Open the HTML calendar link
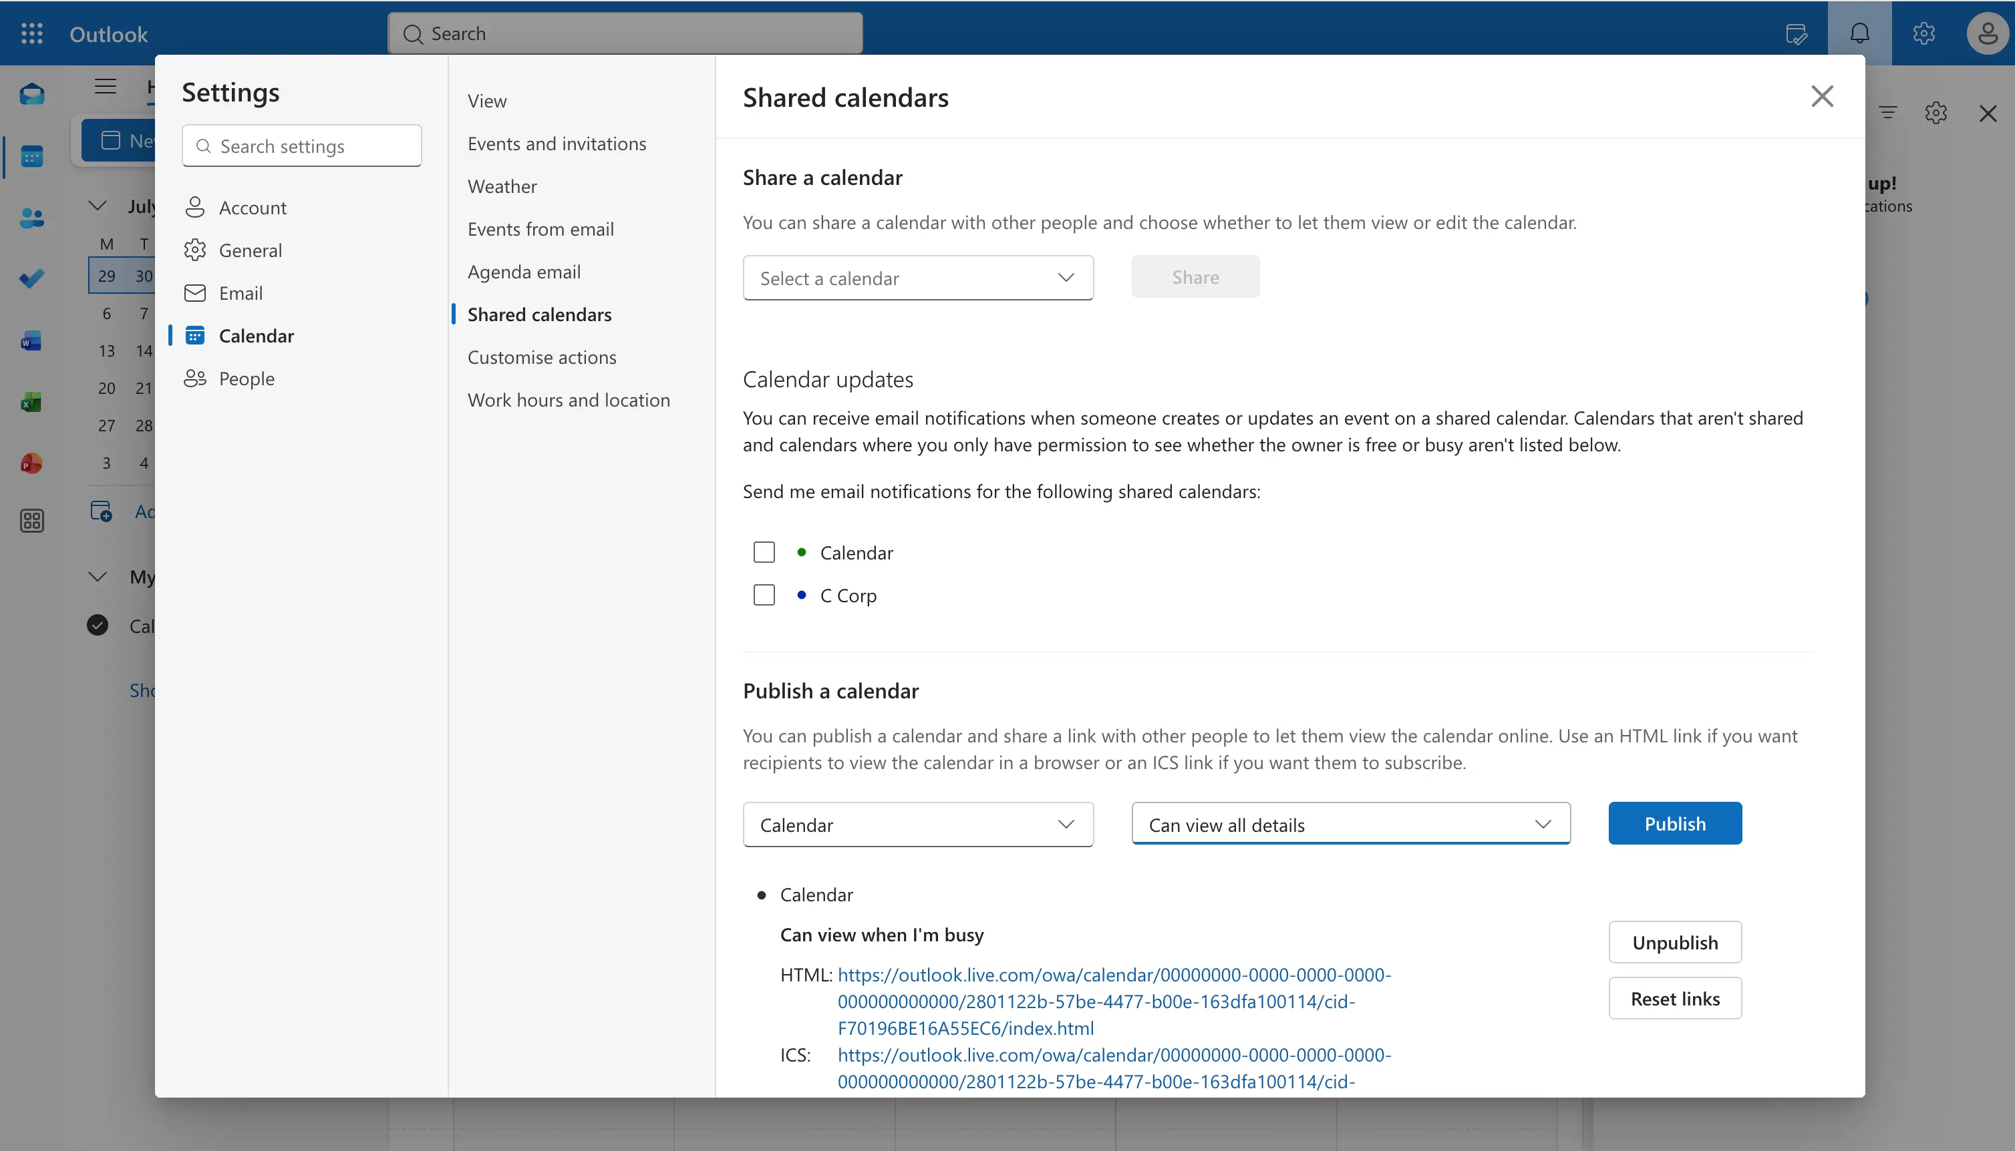Screen dimensions: 2015x1151 click(x=1114, y=1001)
